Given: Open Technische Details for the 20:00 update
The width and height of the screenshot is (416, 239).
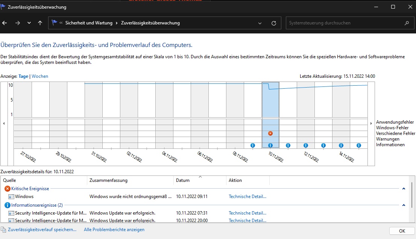Looking at the screenshot, I should coord(247,221).
